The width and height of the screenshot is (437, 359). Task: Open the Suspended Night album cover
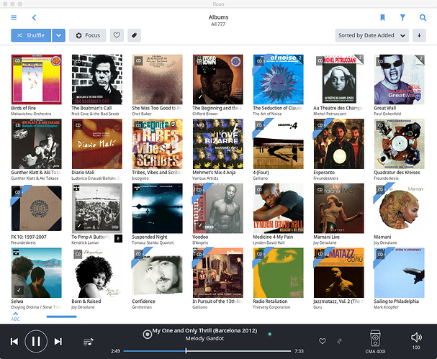[x=157, y=208]
